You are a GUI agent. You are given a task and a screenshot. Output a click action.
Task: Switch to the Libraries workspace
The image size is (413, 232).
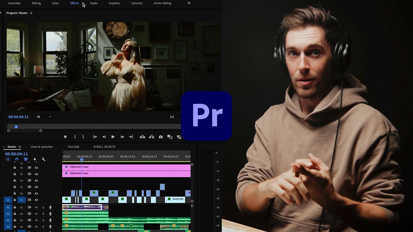(137, 3)
